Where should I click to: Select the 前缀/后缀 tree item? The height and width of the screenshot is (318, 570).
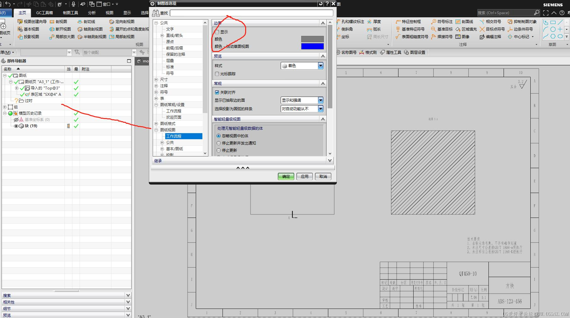[174, 48]
